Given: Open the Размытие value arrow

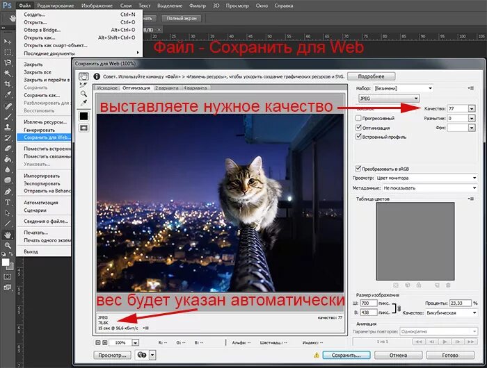Looking at the screenshot, I should pos(472,118).
